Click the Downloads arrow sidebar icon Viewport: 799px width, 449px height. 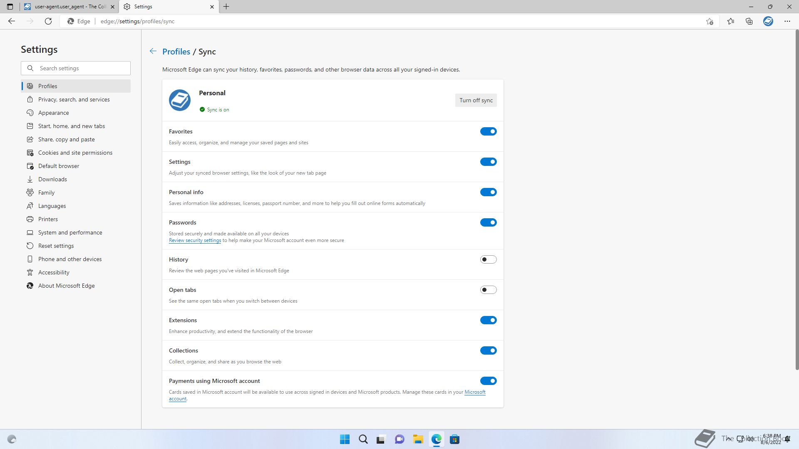(30, 179)
